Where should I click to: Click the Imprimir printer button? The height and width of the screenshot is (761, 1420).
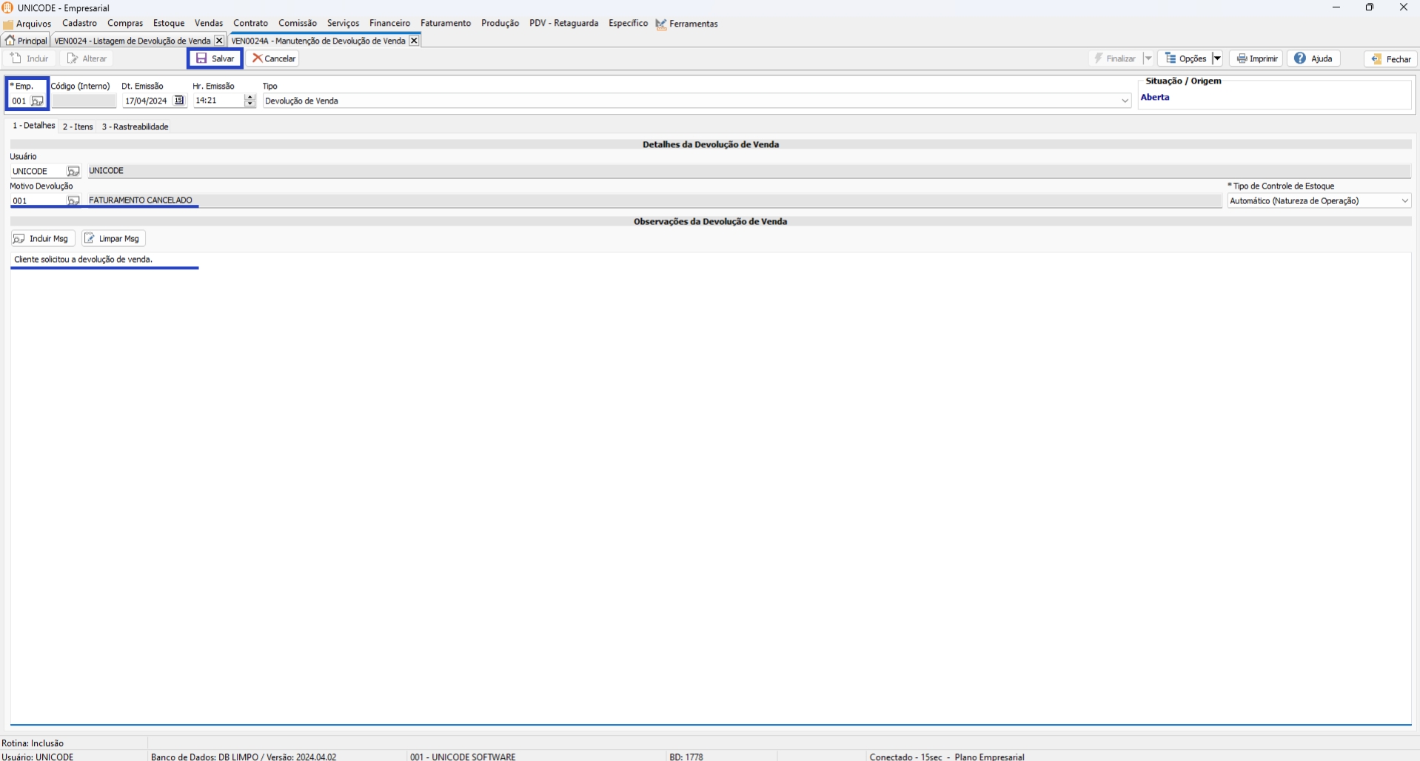(1257, 58)
